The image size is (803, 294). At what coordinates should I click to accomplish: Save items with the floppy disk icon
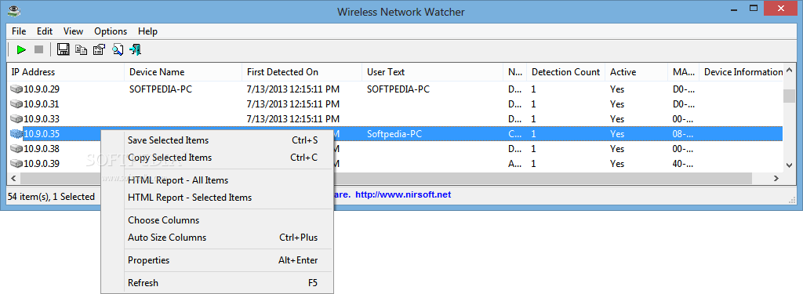click(63, 49)
